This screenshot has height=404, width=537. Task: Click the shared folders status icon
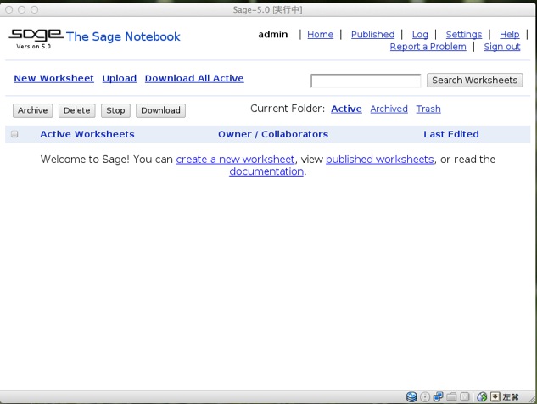[x=452, y=396]
